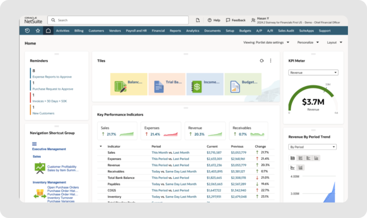The image size is (367, 218).
Task: Click the Expenses KPI summary card
Action: (161, 131)
